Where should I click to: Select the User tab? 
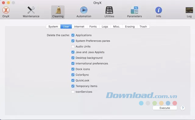tap(66, 27)
